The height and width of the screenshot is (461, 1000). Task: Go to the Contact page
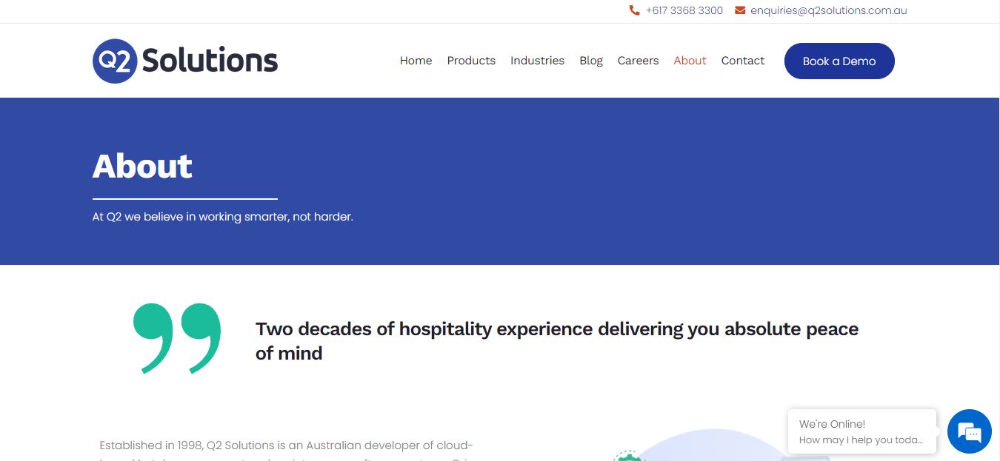point(743,61)
